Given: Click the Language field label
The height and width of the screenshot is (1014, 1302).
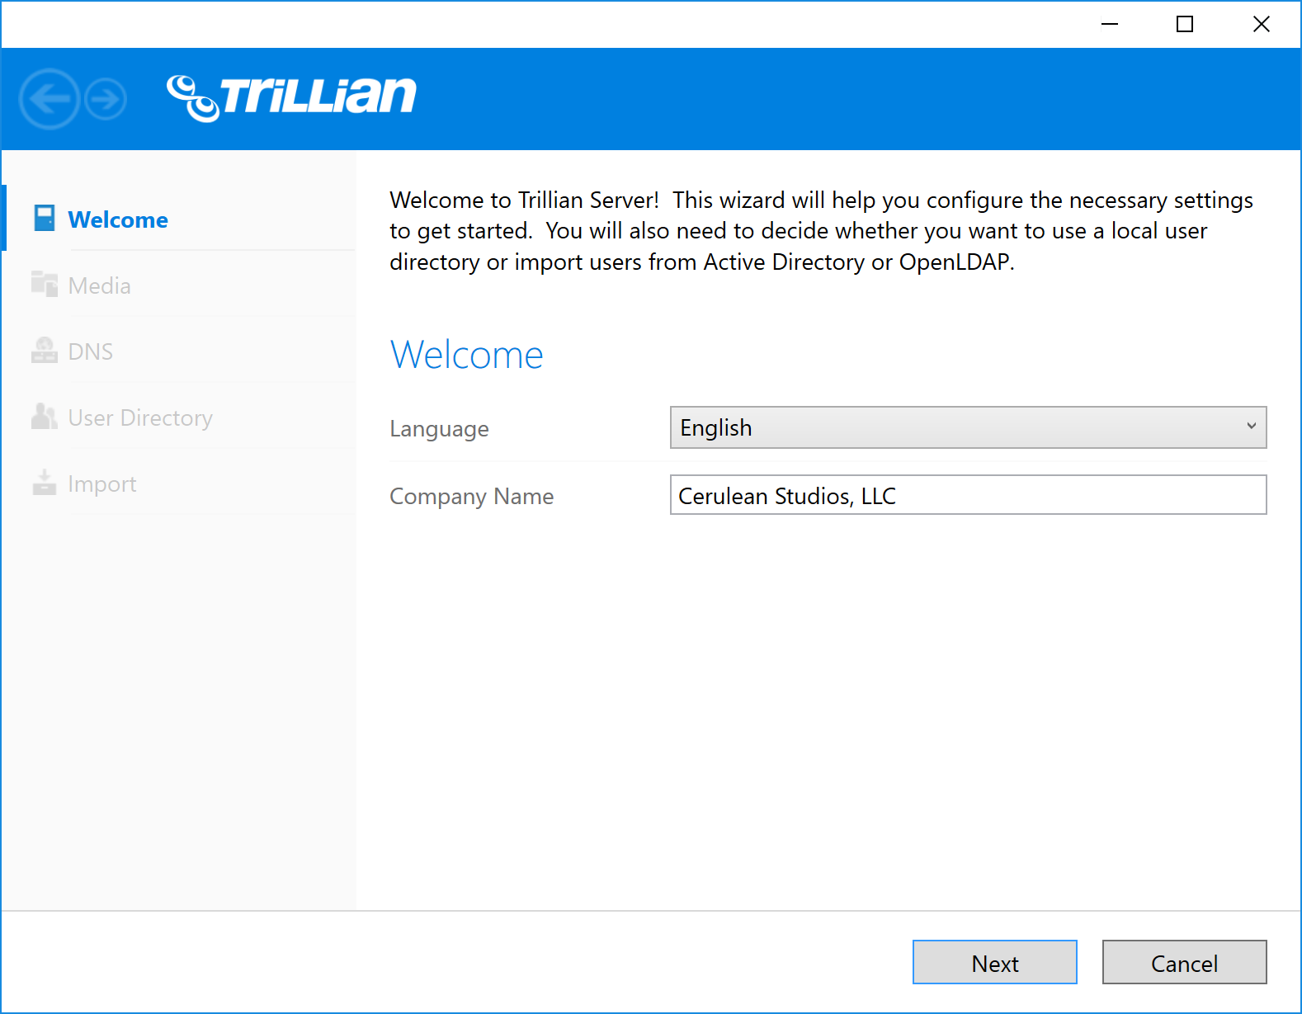Looking at the screenshot, I should point(439,429).
